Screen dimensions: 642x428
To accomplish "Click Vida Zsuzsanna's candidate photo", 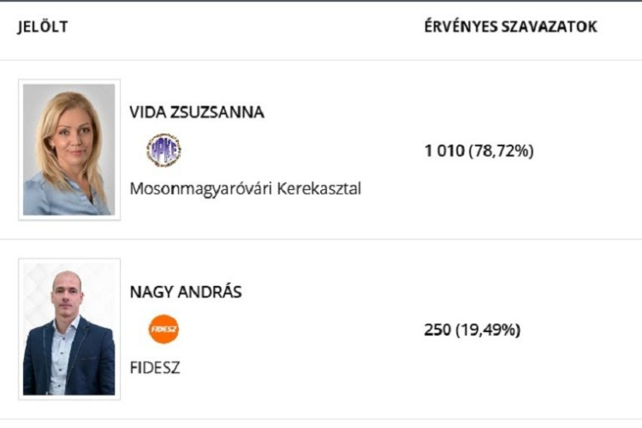I will point(69,150).
